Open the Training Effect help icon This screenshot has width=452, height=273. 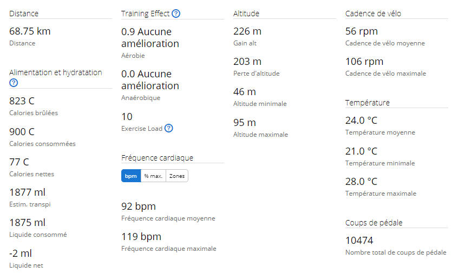pos(176,14)
